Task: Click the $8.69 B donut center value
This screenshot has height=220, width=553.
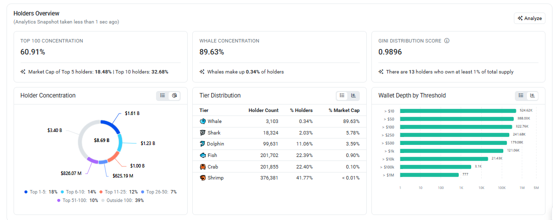Action: click(x=101, y=140)
